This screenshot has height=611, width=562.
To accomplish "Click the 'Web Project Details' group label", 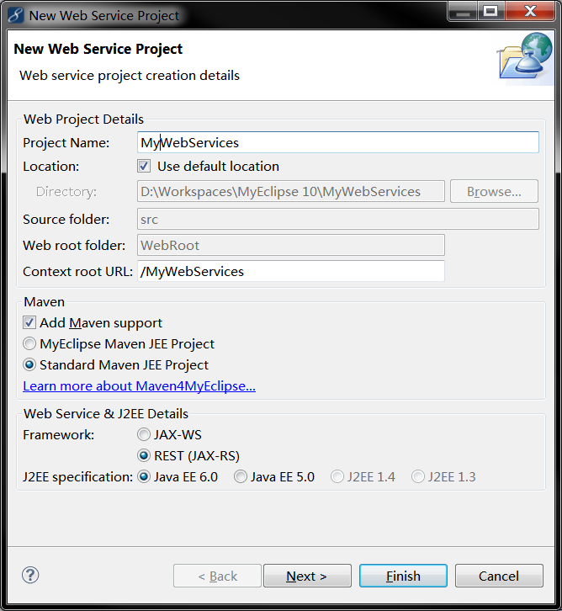I will point(83,119).
